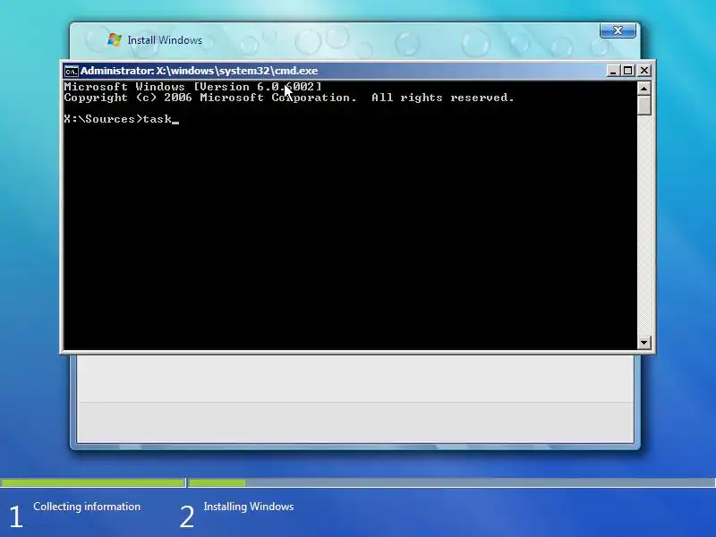Click the 'Installing Windows' step label
This screenshot has height=537, width=716.
coord(249,507)
